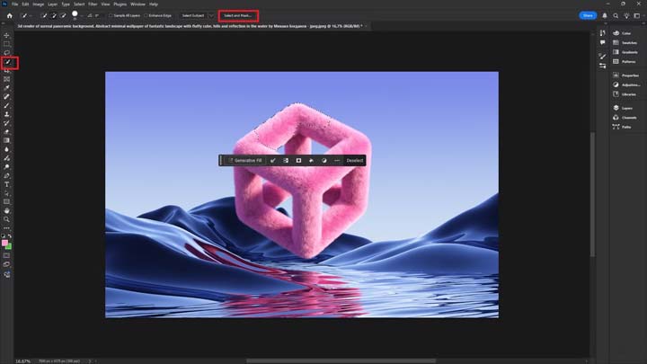The height and width of the screenshot is (364, 647).
Task: Choose the Hand tool
Action: click(7, 210)
